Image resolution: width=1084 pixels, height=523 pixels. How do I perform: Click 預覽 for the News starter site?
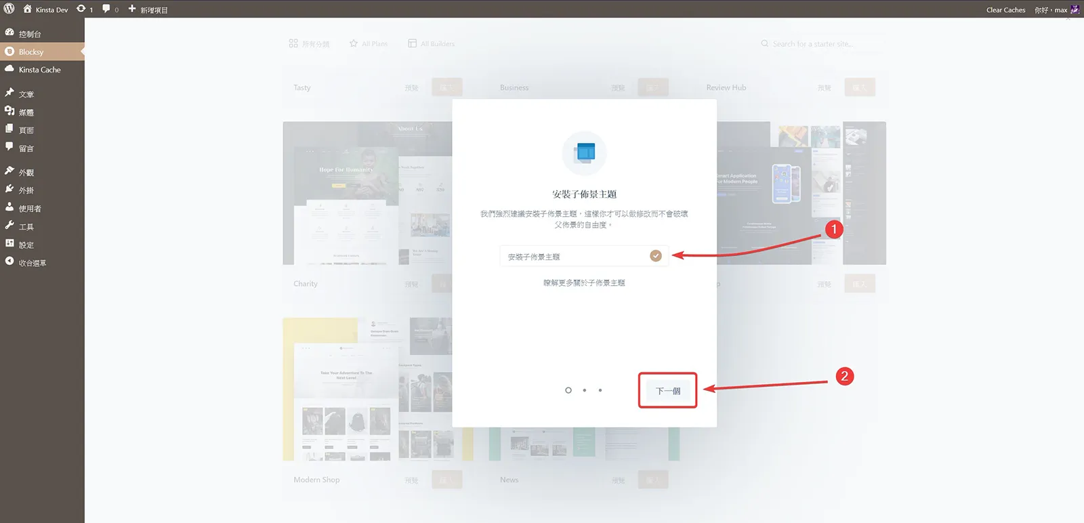(618, 480)
